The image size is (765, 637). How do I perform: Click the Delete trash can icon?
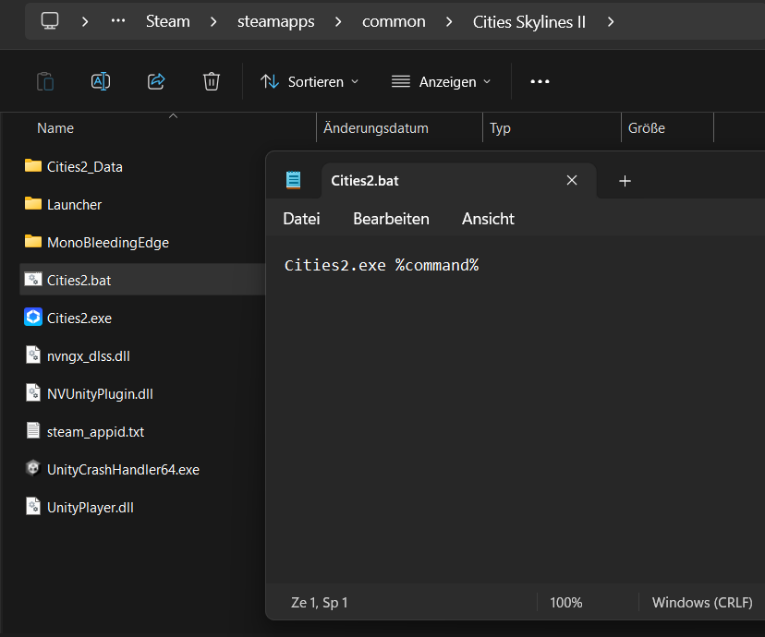212,81
